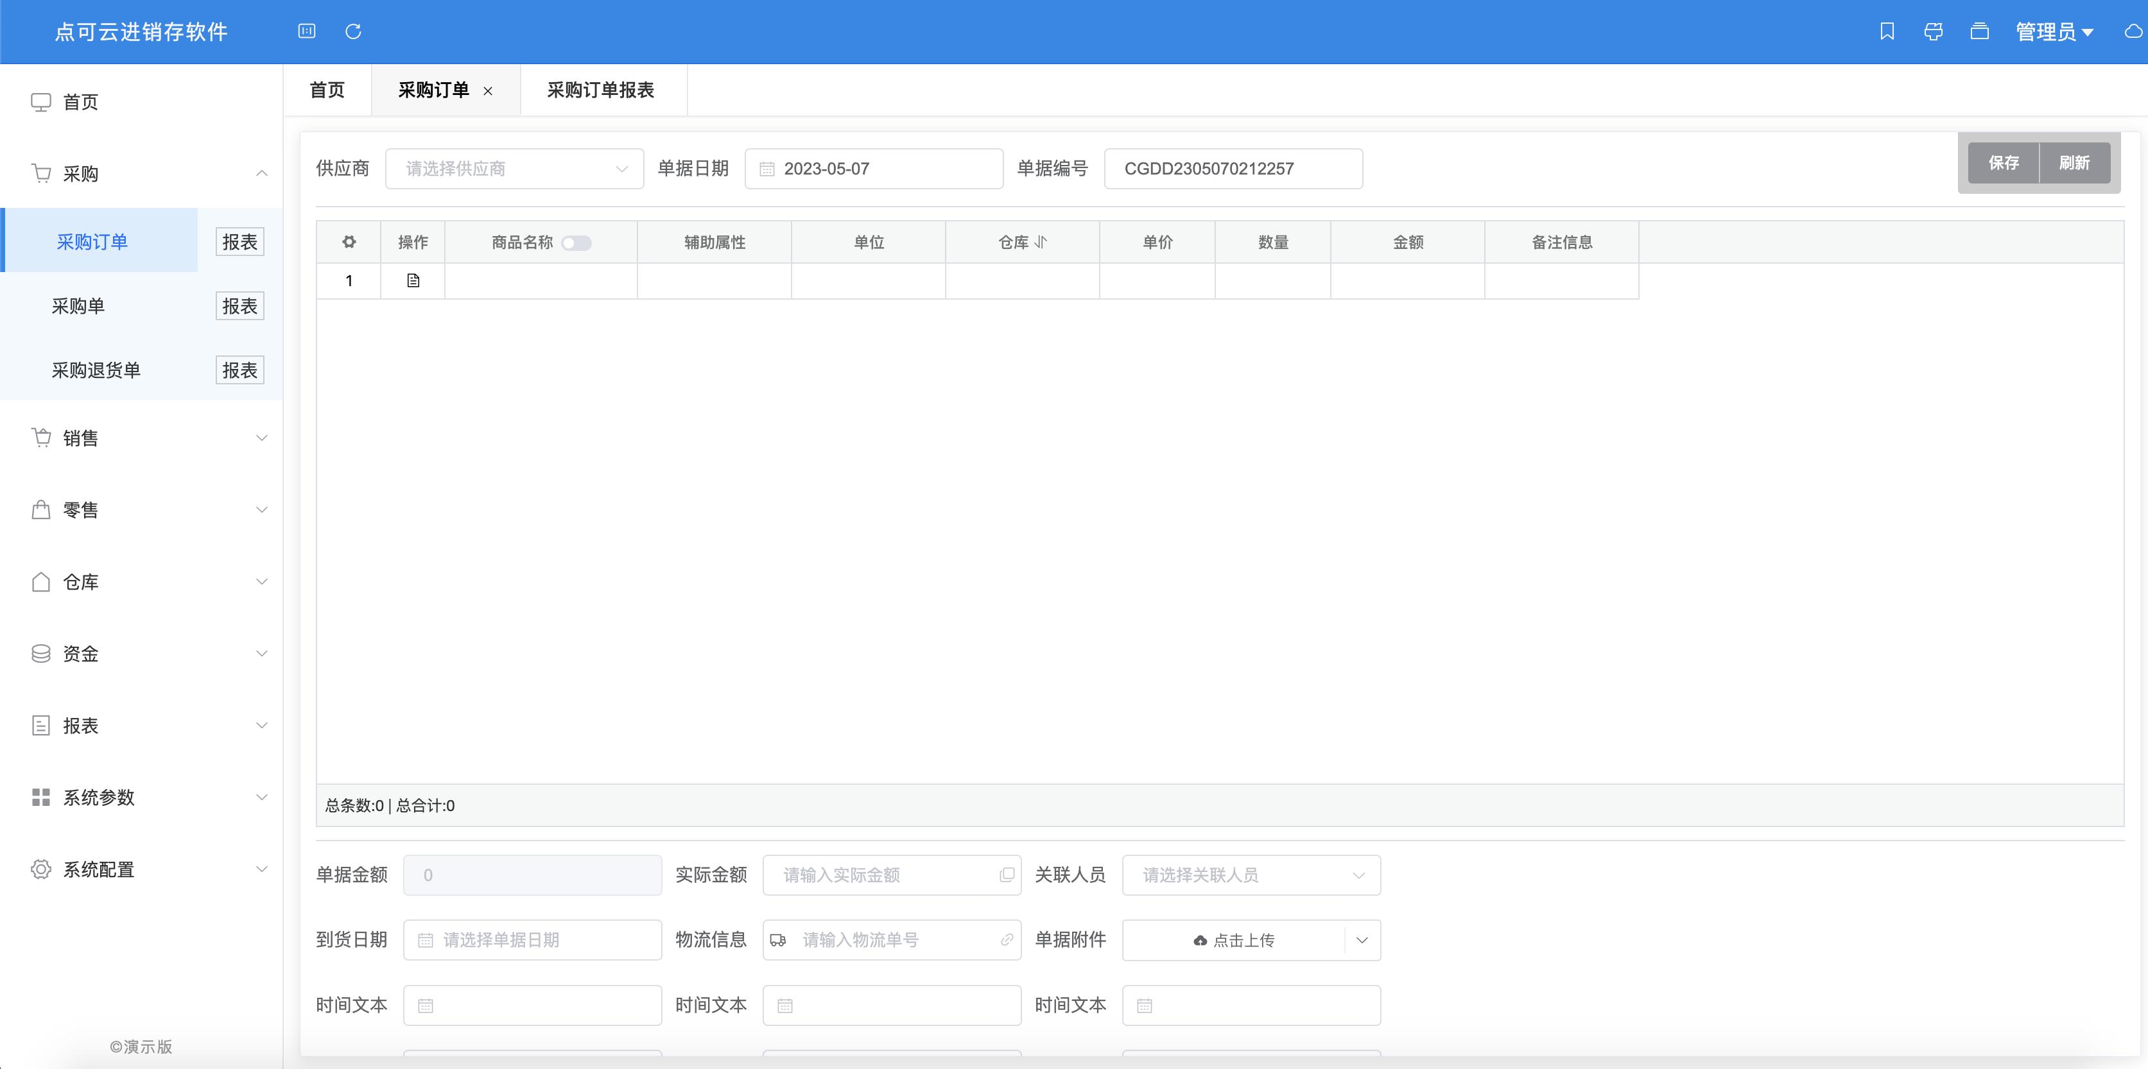This screenshot has height=1069, width=2148.
Task: Click the 保存 button
Action: coord(2004,162)
